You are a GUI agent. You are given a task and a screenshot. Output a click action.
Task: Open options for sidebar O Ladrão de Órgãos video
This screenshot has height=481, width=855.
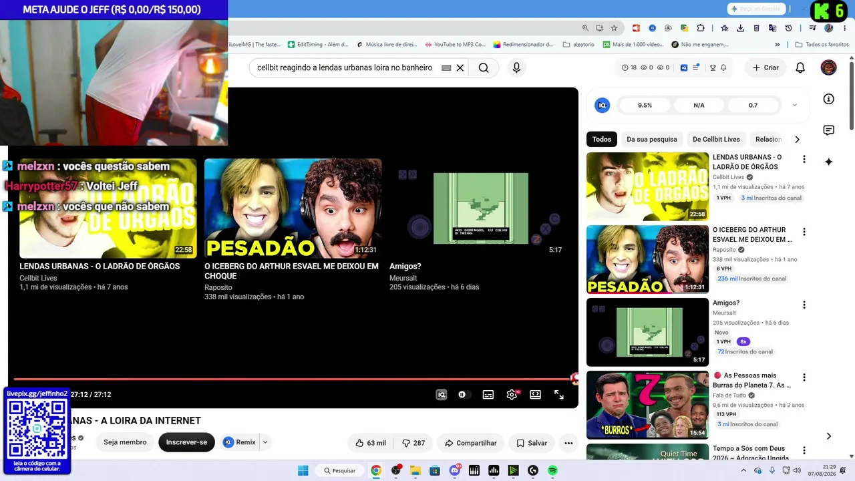[804, 160]
